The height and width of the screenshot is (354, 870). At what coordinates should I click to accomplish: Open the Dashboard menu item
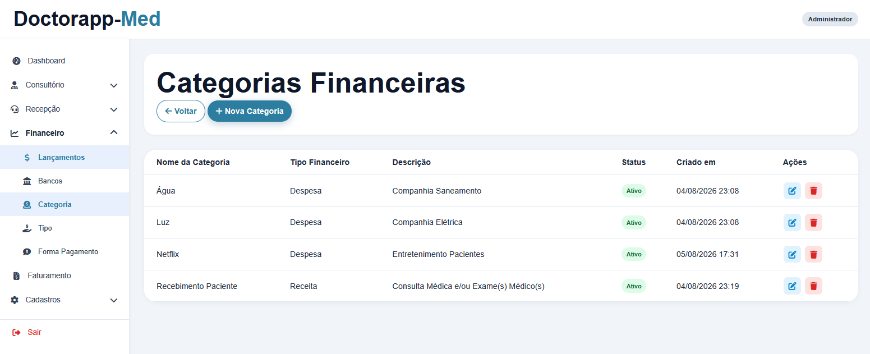[x=65, y=61]
